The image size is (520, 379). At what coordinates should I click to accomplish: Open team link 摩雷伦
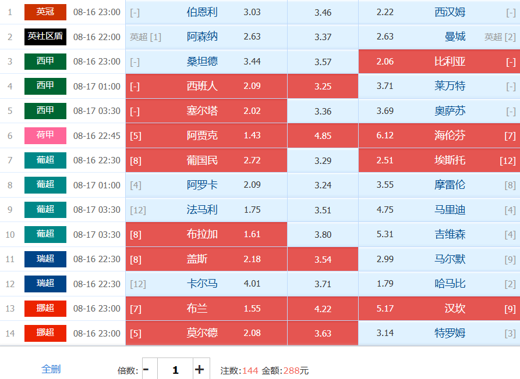450,185
